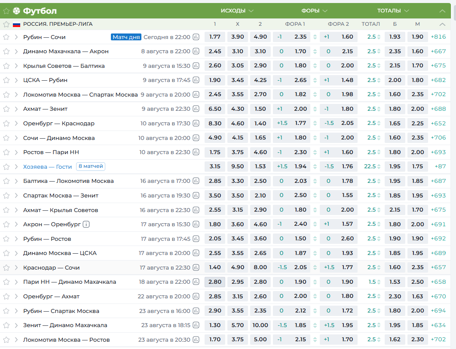The height and width of the screenshot is (349, 456).
Task: Favorite Спартак Москва — Зенит match
Action: point(6,196)
